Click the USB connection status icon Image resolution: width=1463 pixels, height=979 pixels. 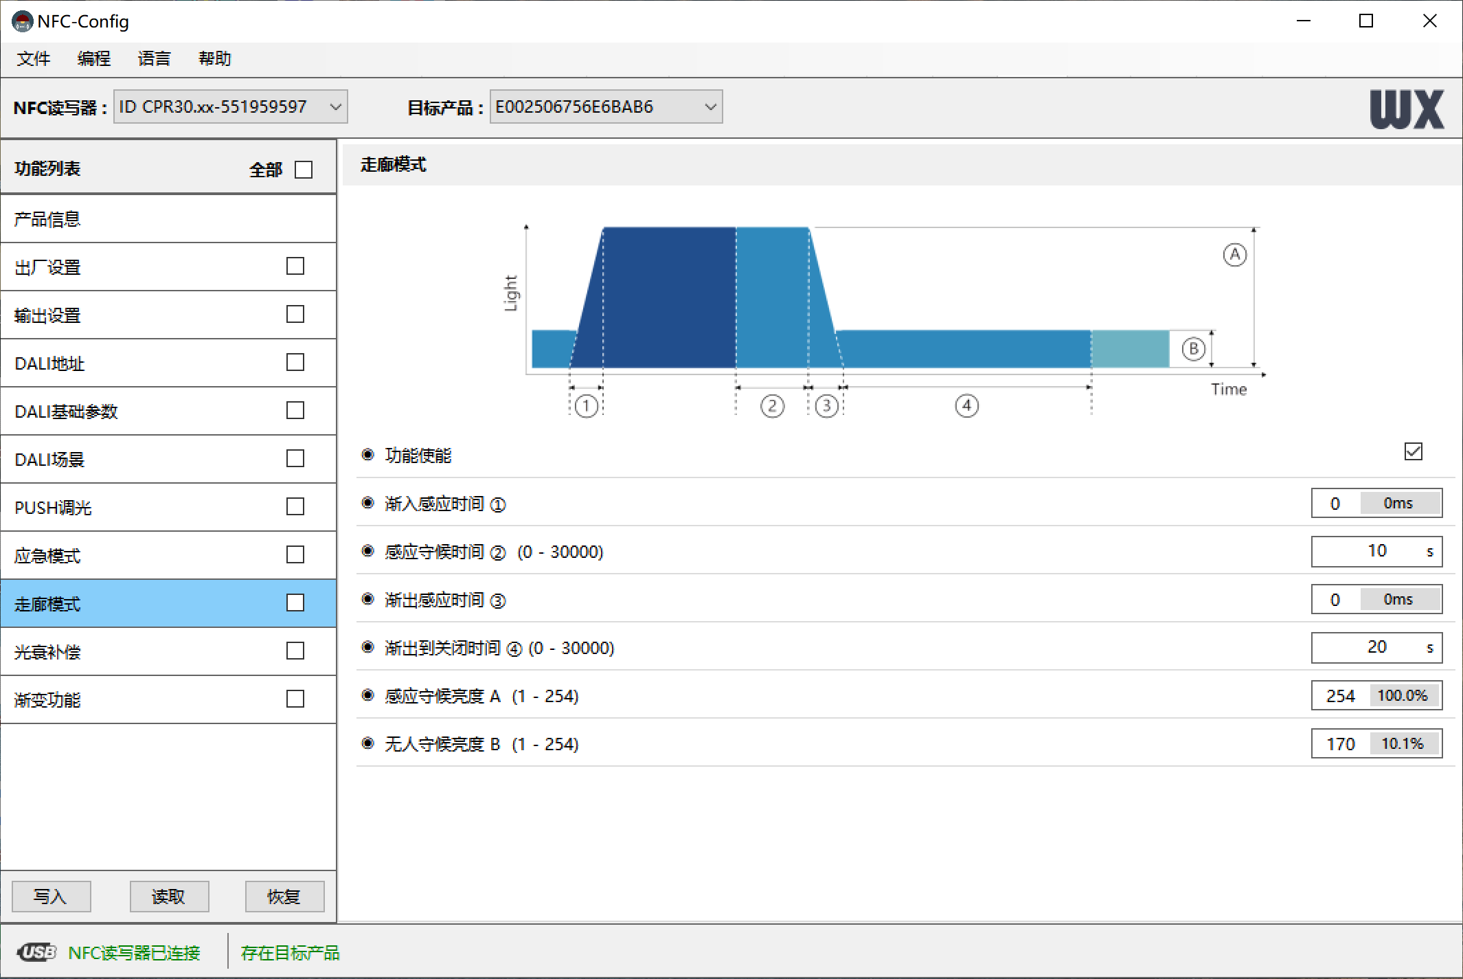37,952
